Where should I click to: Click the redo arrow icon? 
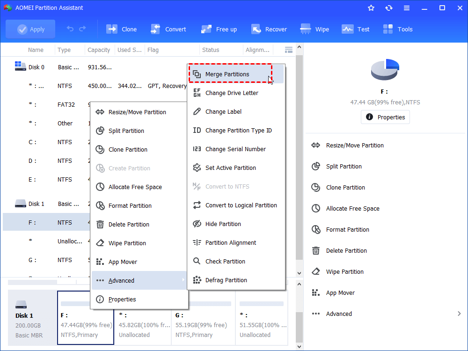coord(82,29)
